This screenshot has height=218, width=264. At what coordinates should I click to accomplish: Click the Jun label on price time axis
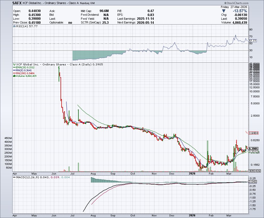54,173
